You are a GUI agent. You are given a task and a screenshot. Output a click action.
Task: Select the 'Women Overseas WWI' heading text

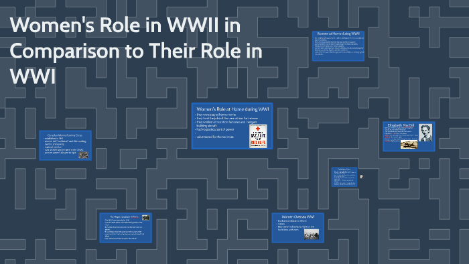coord(298,216)
